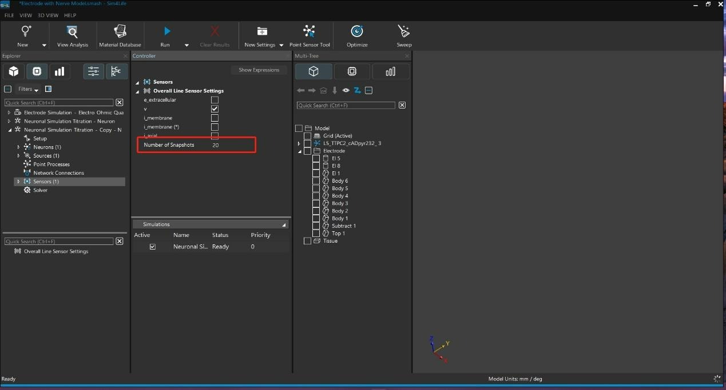The image size is (726, 390).
Task: Launch the Optimize tool
Action: (357, 31)
